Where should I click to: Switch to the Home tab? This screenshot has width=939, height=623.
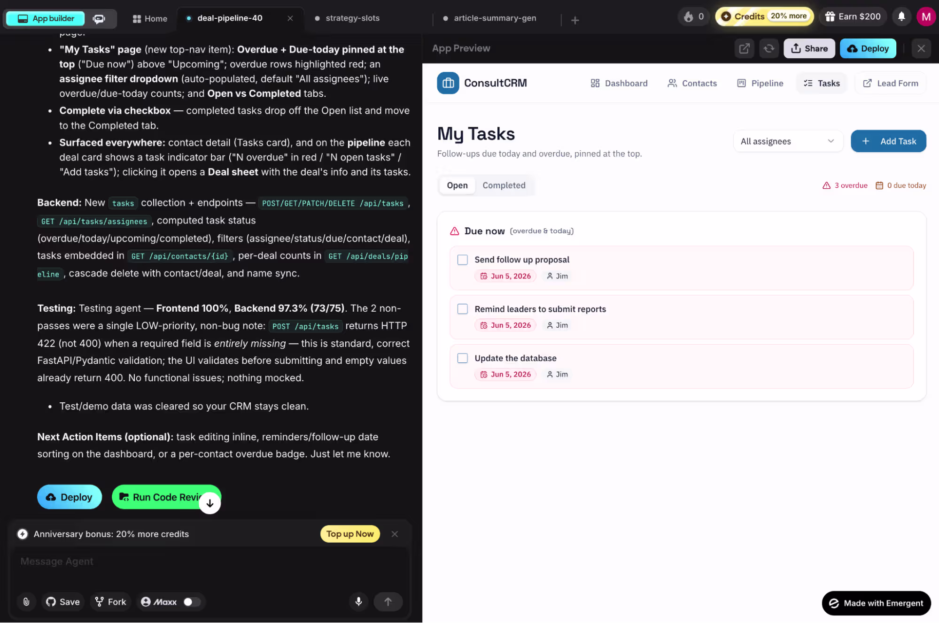(x=150, y=18)
